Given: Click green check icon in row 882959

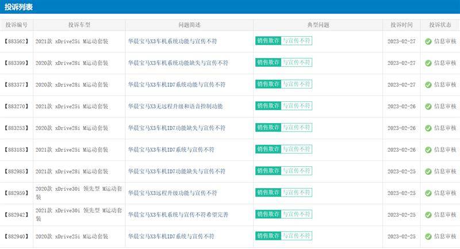Looking at the screenshot, I should [x=428, y=193].
